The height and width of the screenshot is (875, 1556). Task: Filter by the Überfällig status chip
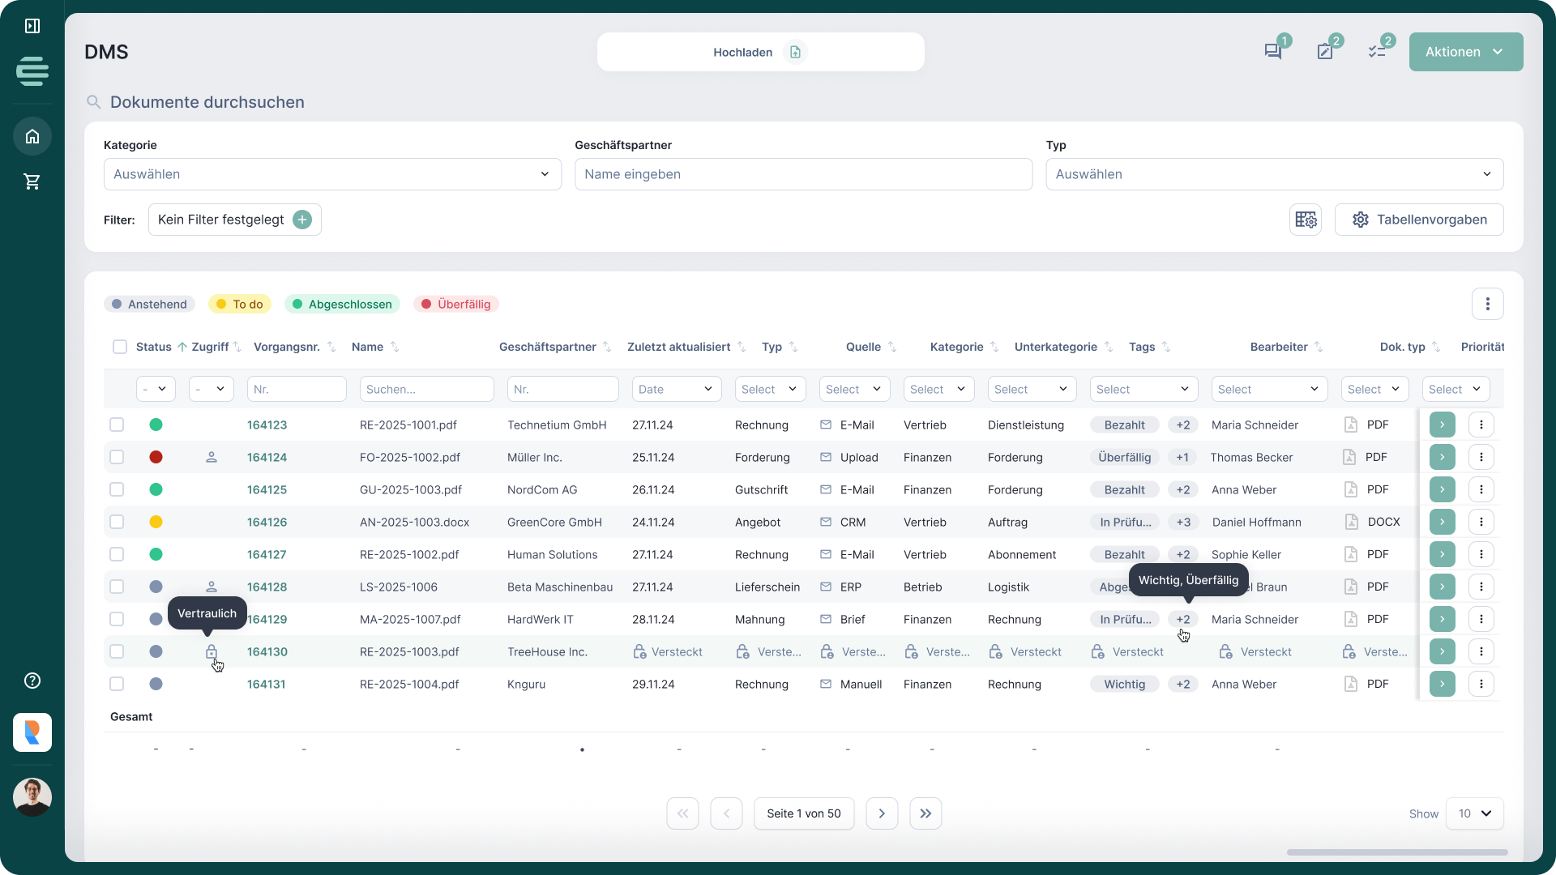click(455, 305)
